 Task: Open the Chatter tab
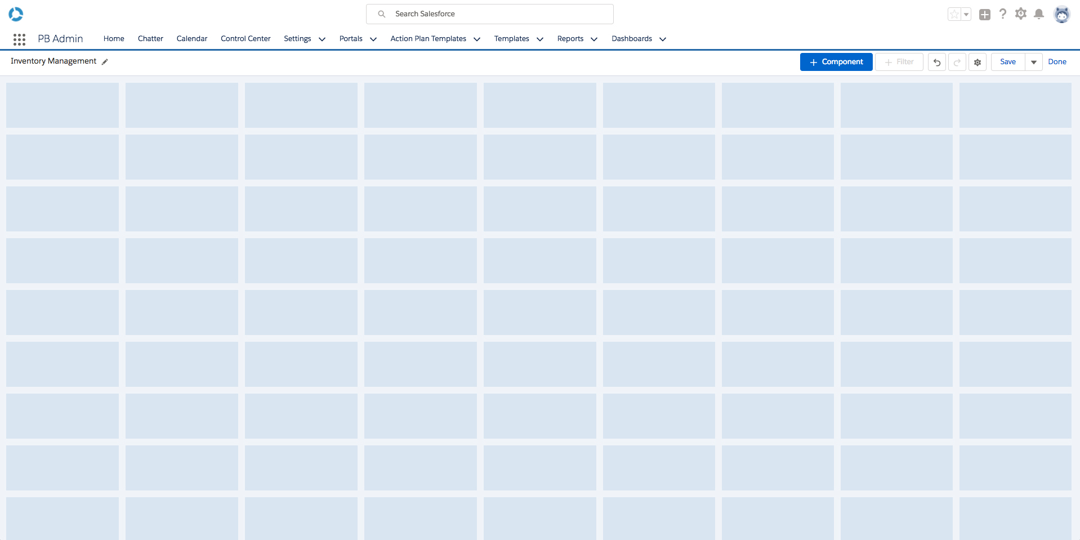point(150,39)
